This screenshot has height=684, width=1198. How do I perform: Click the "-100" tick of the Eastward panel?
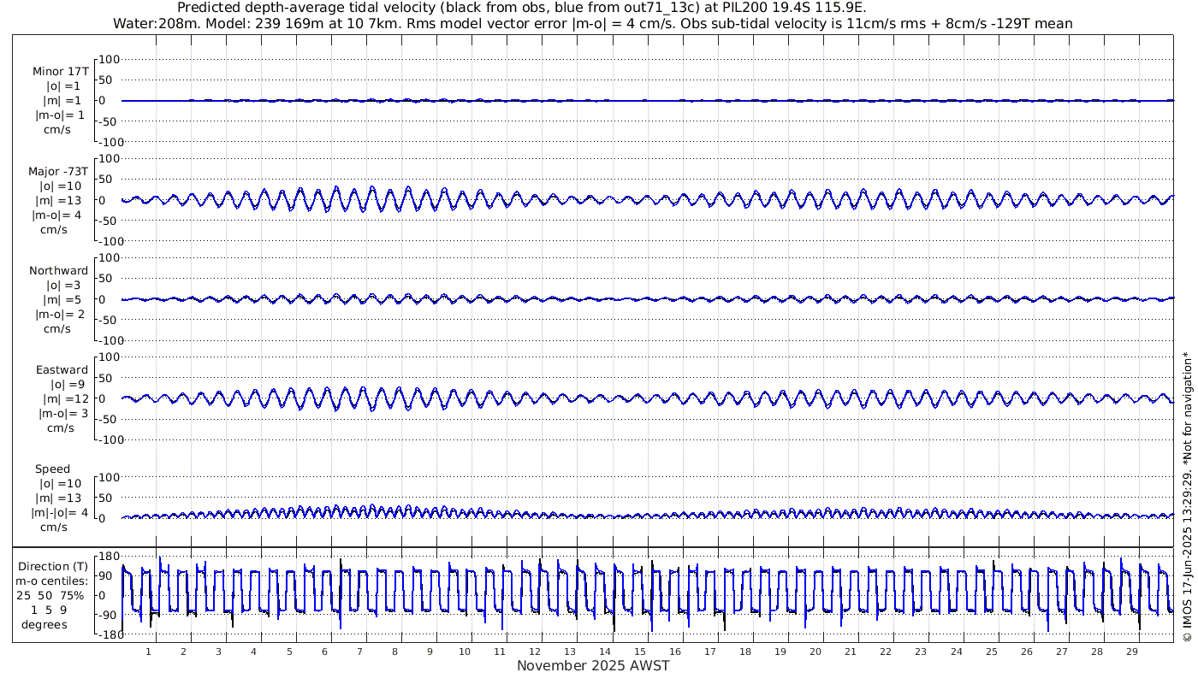point(110,439)
